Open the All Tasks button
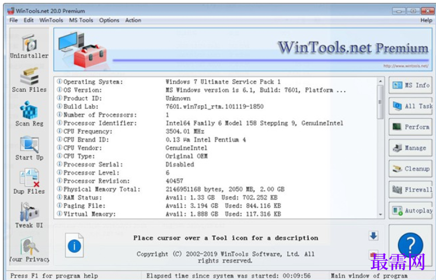The image size is (436, 280). pyautogui.click(x=410, y=106)
